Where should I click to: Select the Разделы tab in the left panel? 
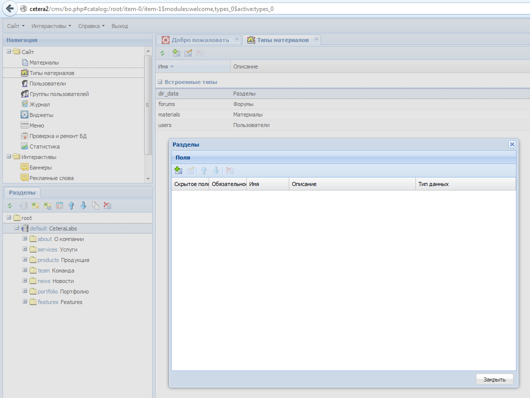tap(22, 192)
